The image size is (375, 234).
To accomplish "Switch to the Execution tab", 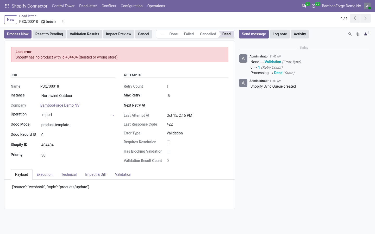I will pos(45,174).
